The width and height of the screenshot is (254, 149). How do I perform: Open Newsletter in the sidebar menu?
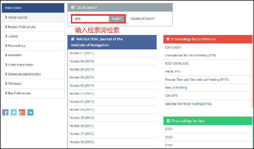[x=33, y=55]
